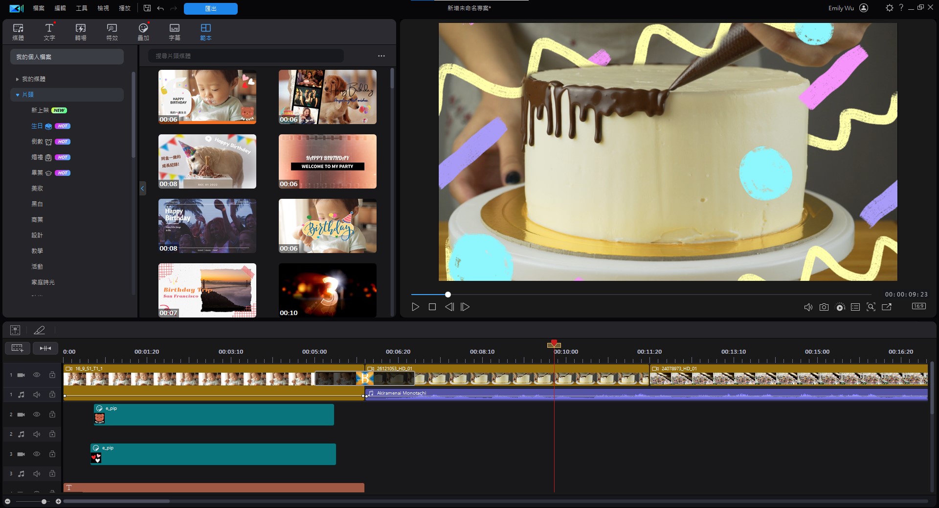Open the 16:9 aspect ratio dropdown
Image resolution: width=939 pixels, height=508 pixels.
click(918, 306)
